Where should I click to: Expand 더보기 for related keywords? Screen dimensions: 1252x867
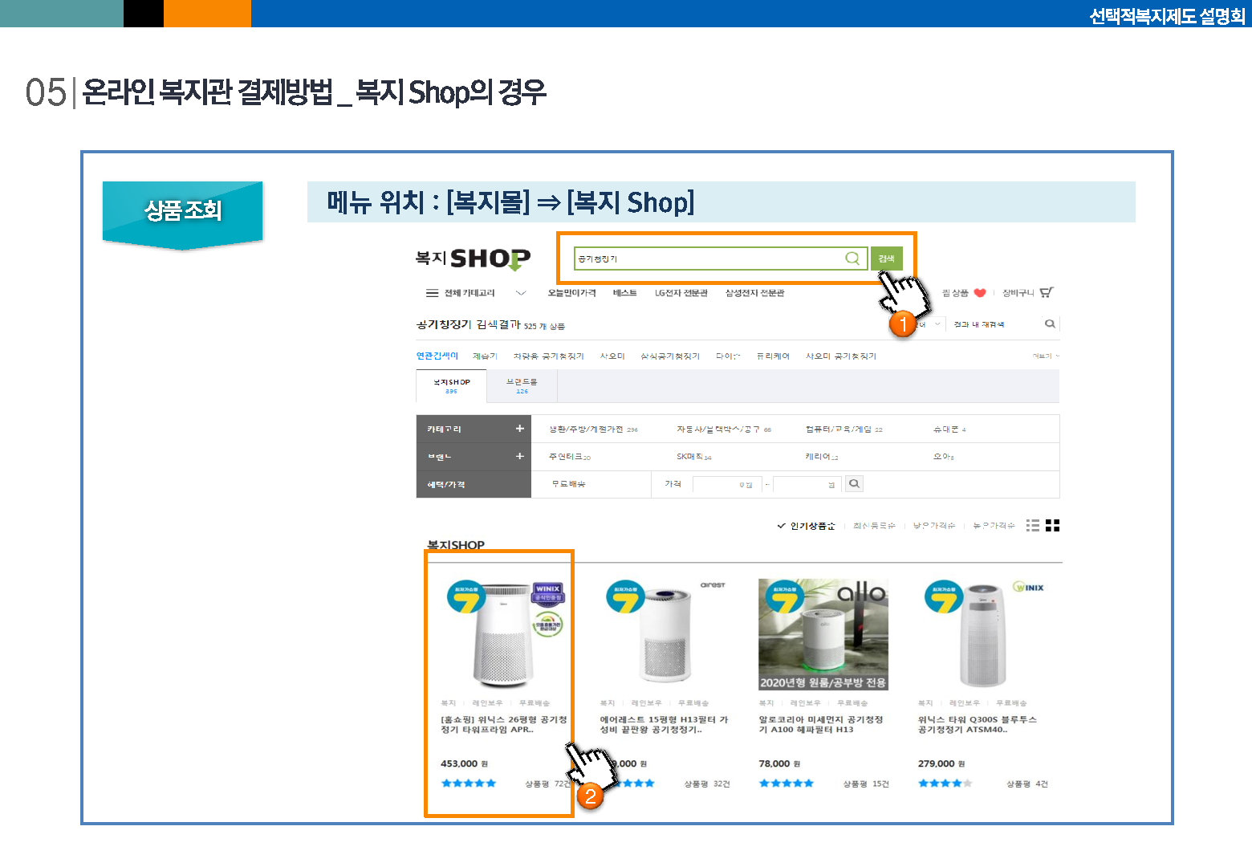(x=1046, y=356)
